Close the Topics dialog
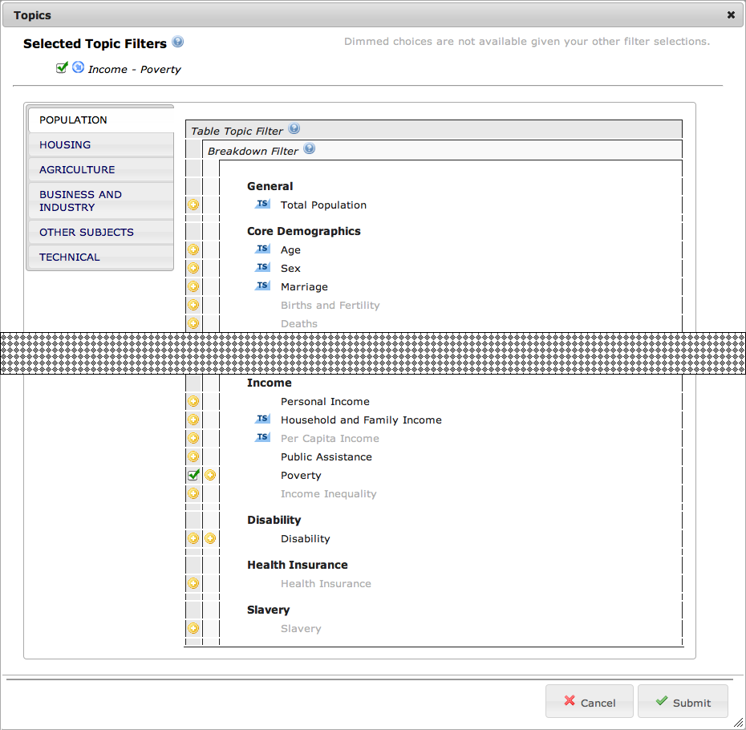The width and height of the screenshot is (746, 730). tap(731, 14)
